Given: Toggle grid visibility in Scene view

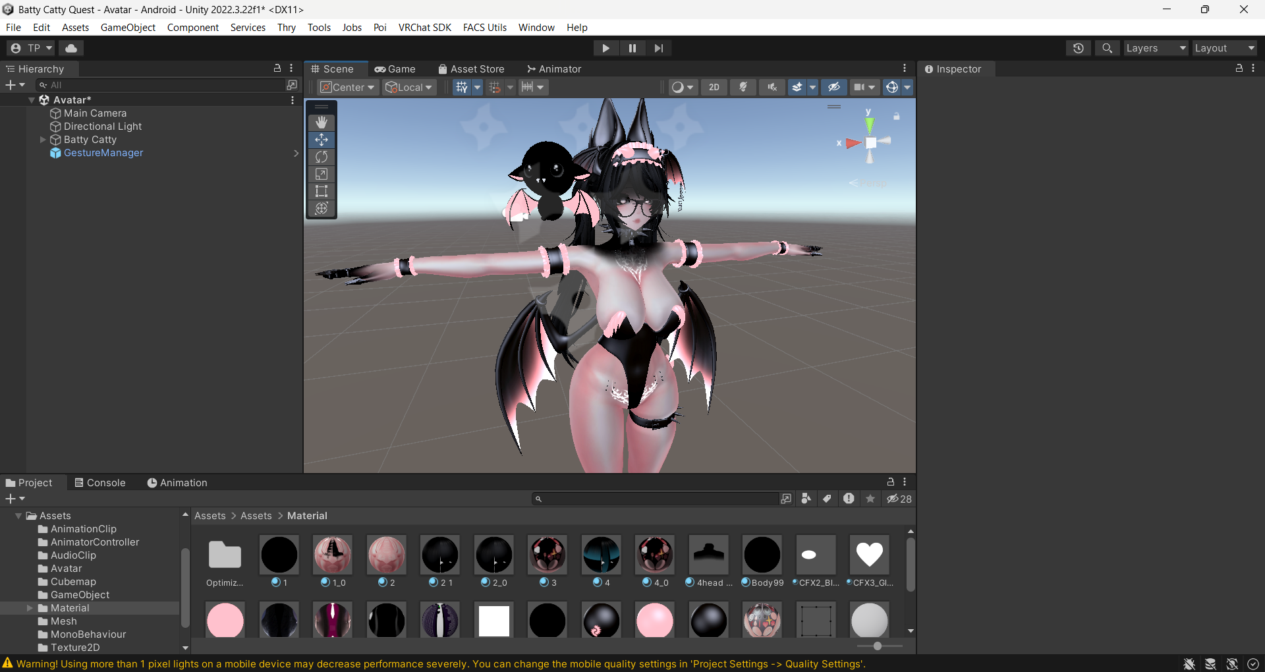Looking at the screenshot, I should [x=461, y=87].
